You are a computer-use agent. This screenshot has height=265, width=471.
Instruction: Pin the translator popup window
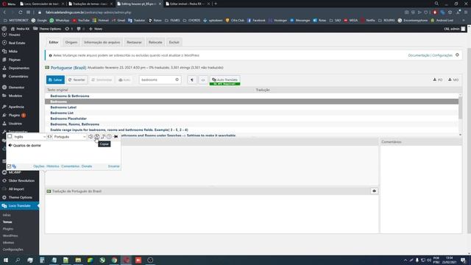tap(116, 137)
